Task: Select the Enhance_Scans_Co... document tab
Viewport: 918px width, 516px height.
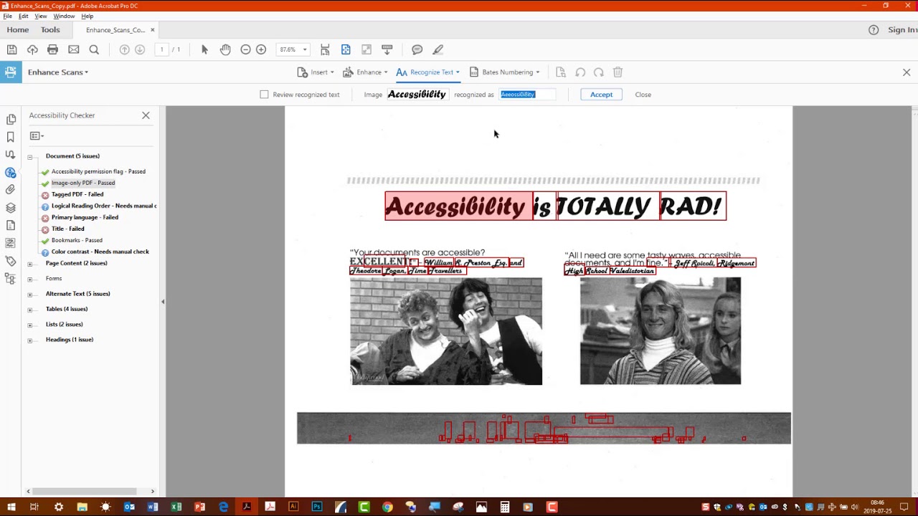Action: (x=115, y=30)
